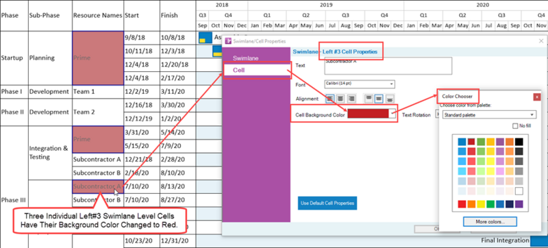
Task: Pick the bright green swatch in the bottom row
Action: coord(490,204)
